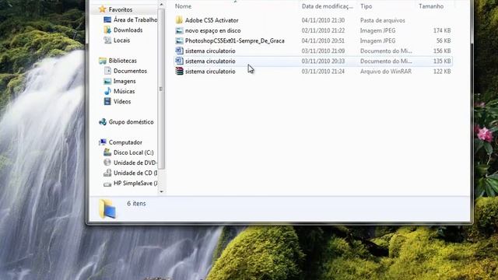Click the PhotoshopCS5Ext01 image file icon
This screenshot has width=498, height=280.
179,40
